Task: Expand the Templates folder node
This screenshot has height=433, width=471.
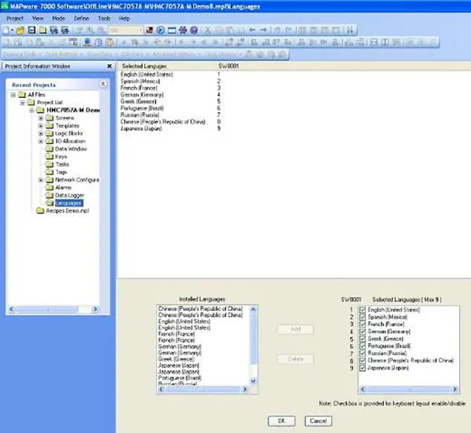Action: pyautogui.click(x=41, y=126)
